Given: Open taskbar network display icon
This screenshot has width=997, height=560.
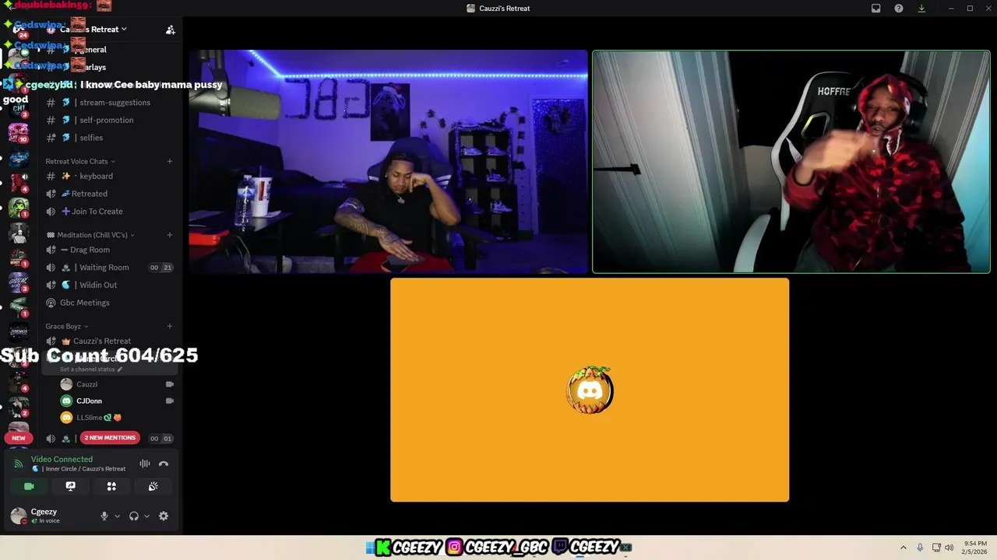Looking at the screenshot, I should 936,548.
